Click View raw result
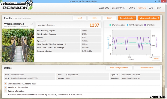This screenshot has width=167, height=99. [x=147, y=68]
